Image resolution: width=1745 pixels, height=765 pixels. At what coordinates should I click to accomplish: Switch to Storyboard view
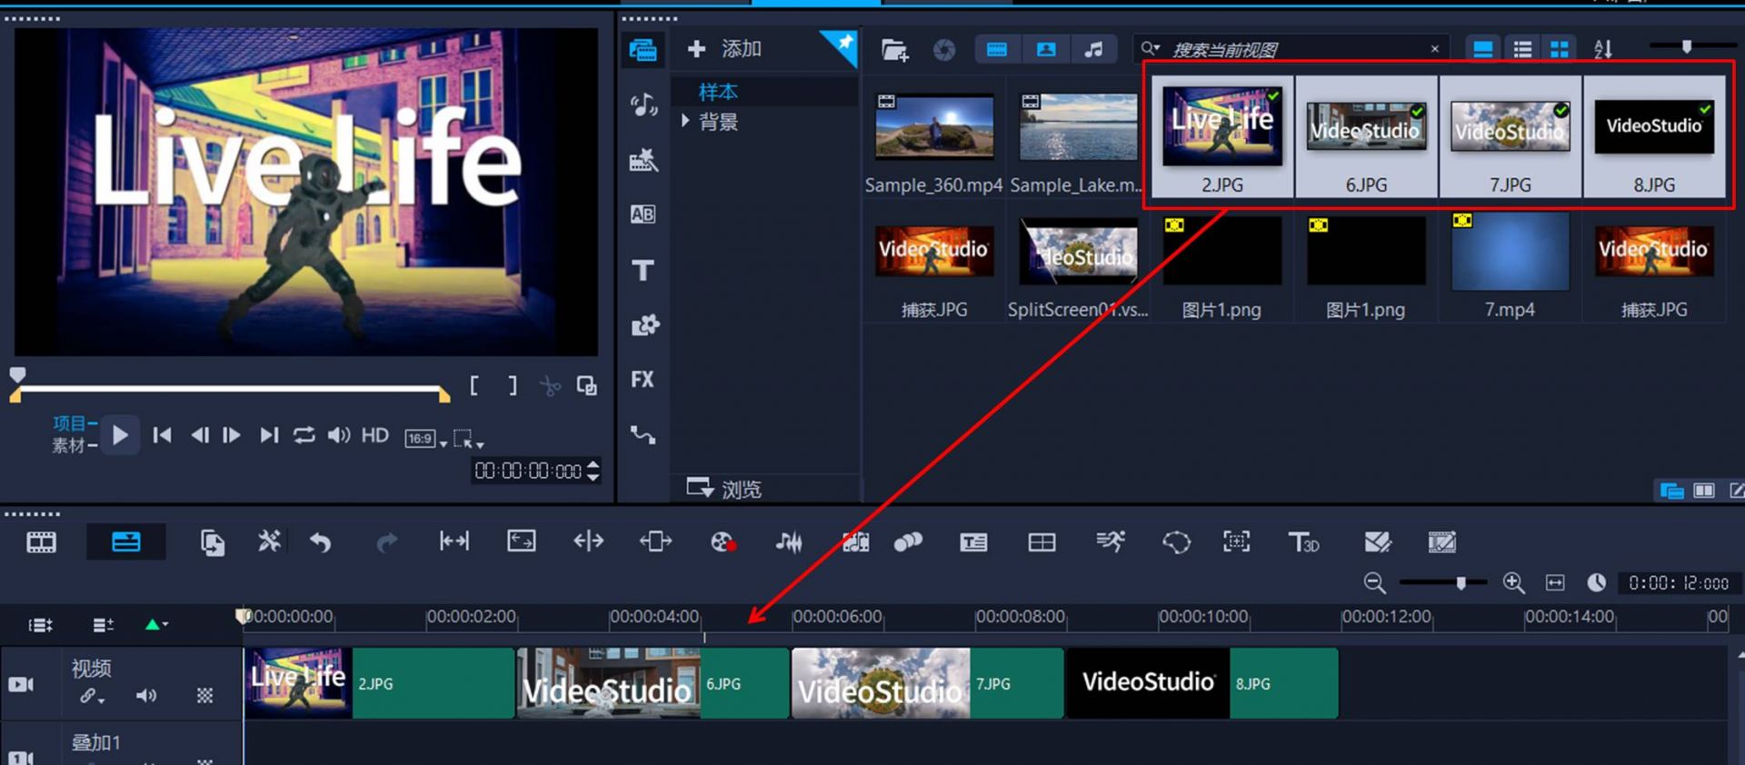pyautogui.click(x=41, y=542)
